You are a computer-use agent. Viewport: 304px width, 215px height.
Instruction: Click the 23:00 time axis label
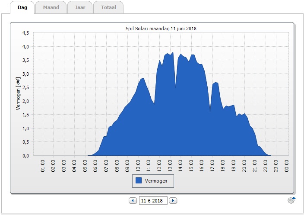[x=276, y=166]
